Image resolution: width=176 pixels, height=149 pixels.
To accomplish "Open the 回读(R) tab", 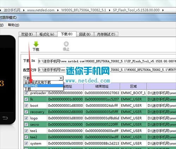I will tap(85, 34).
